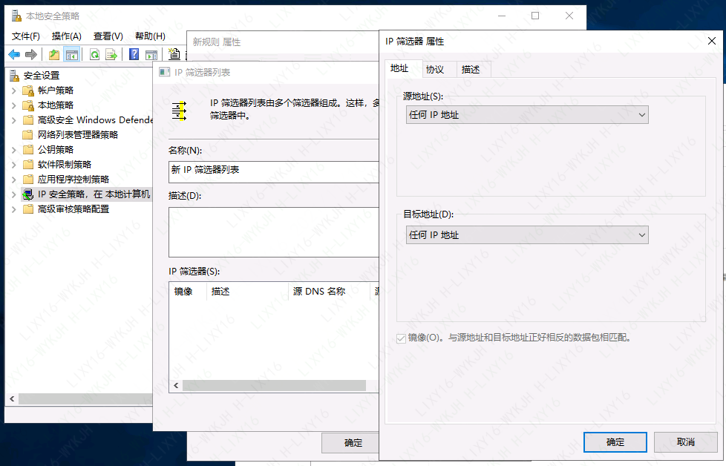Expand the 高级安全 Windows Defender node
The image size is (726, 466).
14,120
